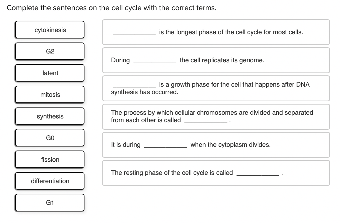Image resolution: width=340 pixels, height=223 pixels.
Task: Select the latent term tile
Action: 50,73
